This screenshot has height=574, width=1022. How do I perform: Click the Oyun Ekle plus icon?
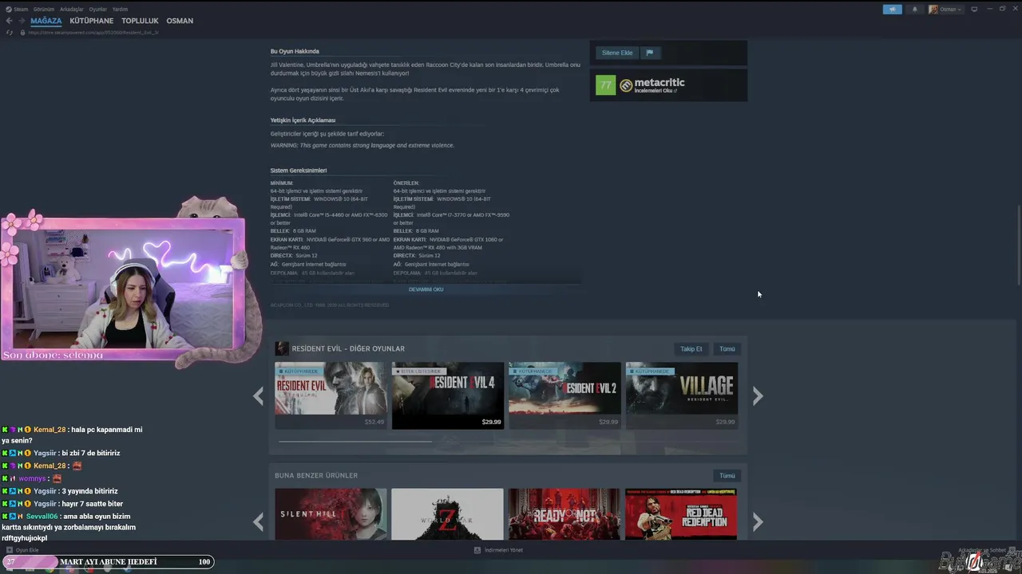click(10, 550)
